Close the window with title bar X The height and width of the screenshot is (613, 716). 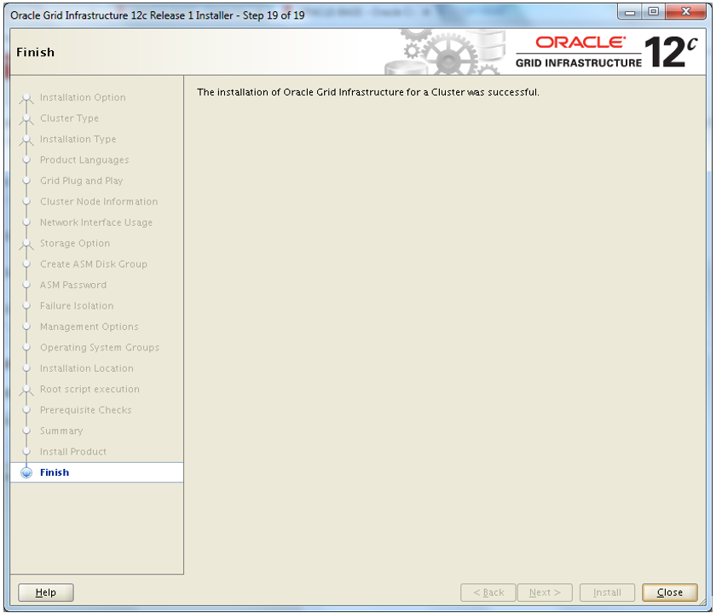pyautogui.click(x=686, y=11)
